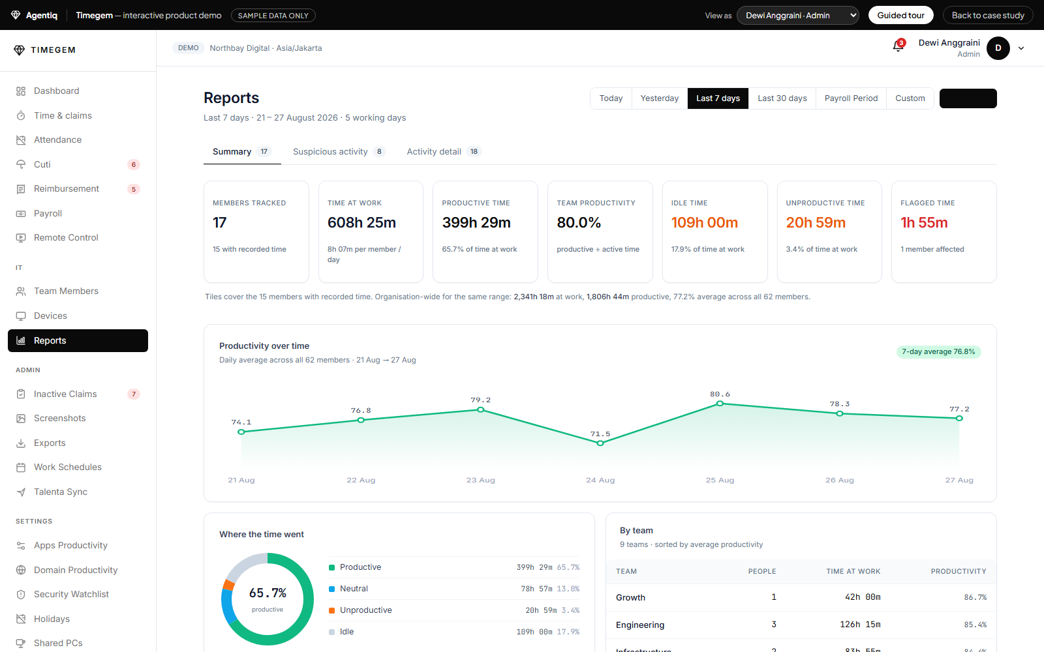Open Talenta Sync page
1044x652 pixels.
point(78,492)
